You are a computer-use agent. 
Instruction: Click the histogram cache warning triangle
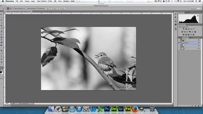[198, 16]
